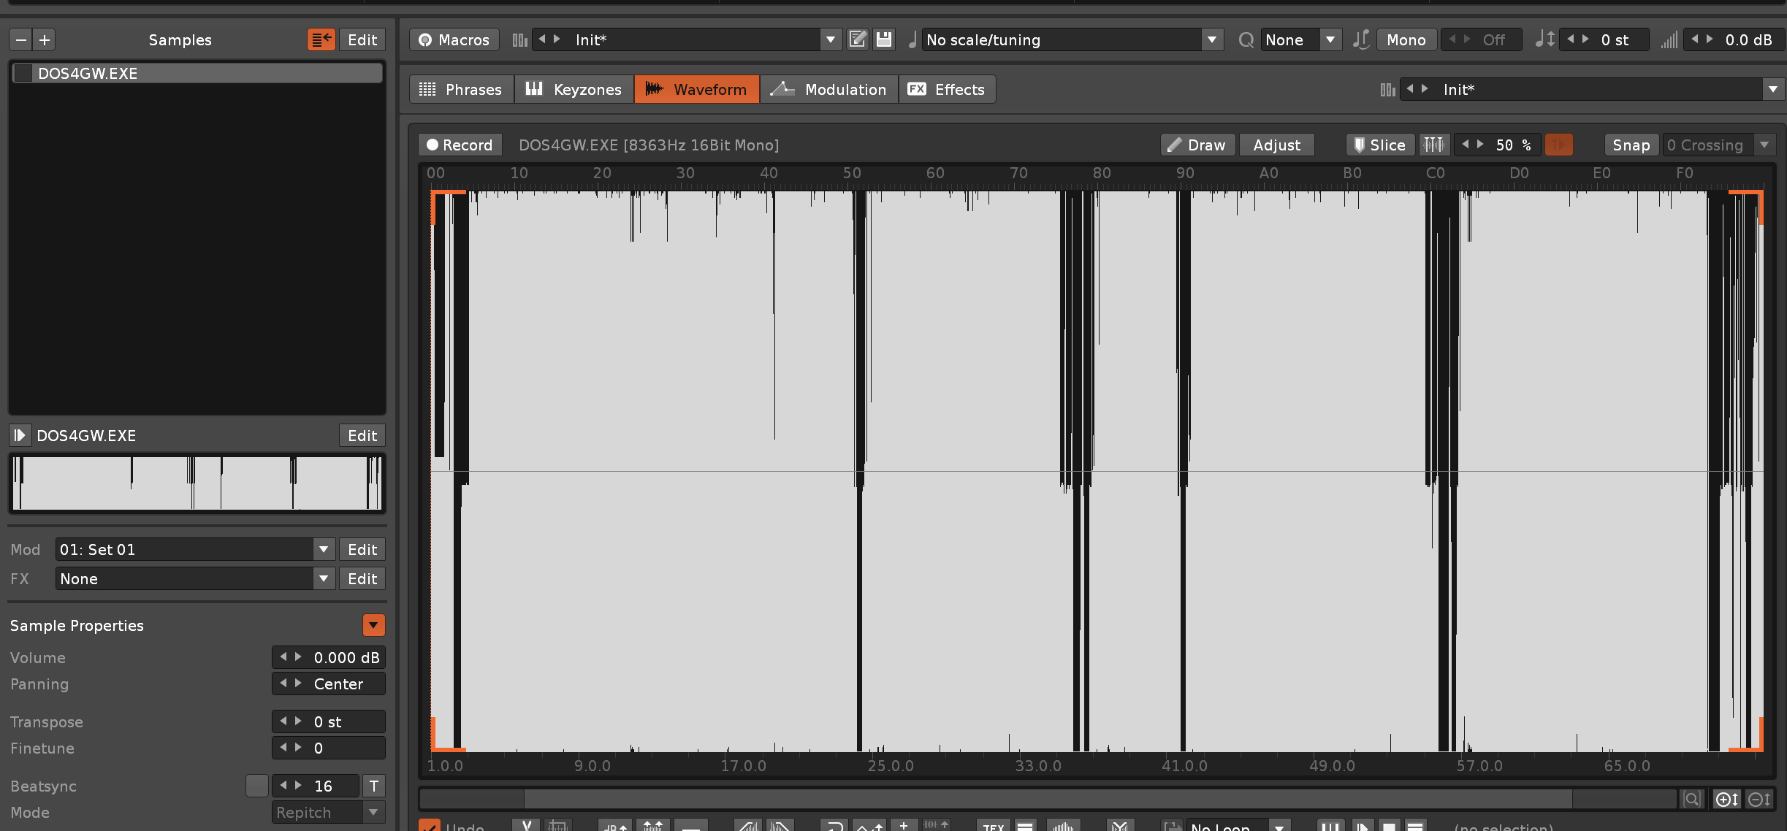Switch to the Keyzones tab
This screenshot has height=831, width=1787.
coord(574,89)
